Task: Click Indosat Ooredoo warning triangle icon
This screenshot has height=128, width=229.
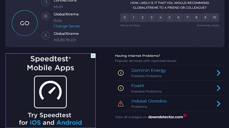Action: 121,104
